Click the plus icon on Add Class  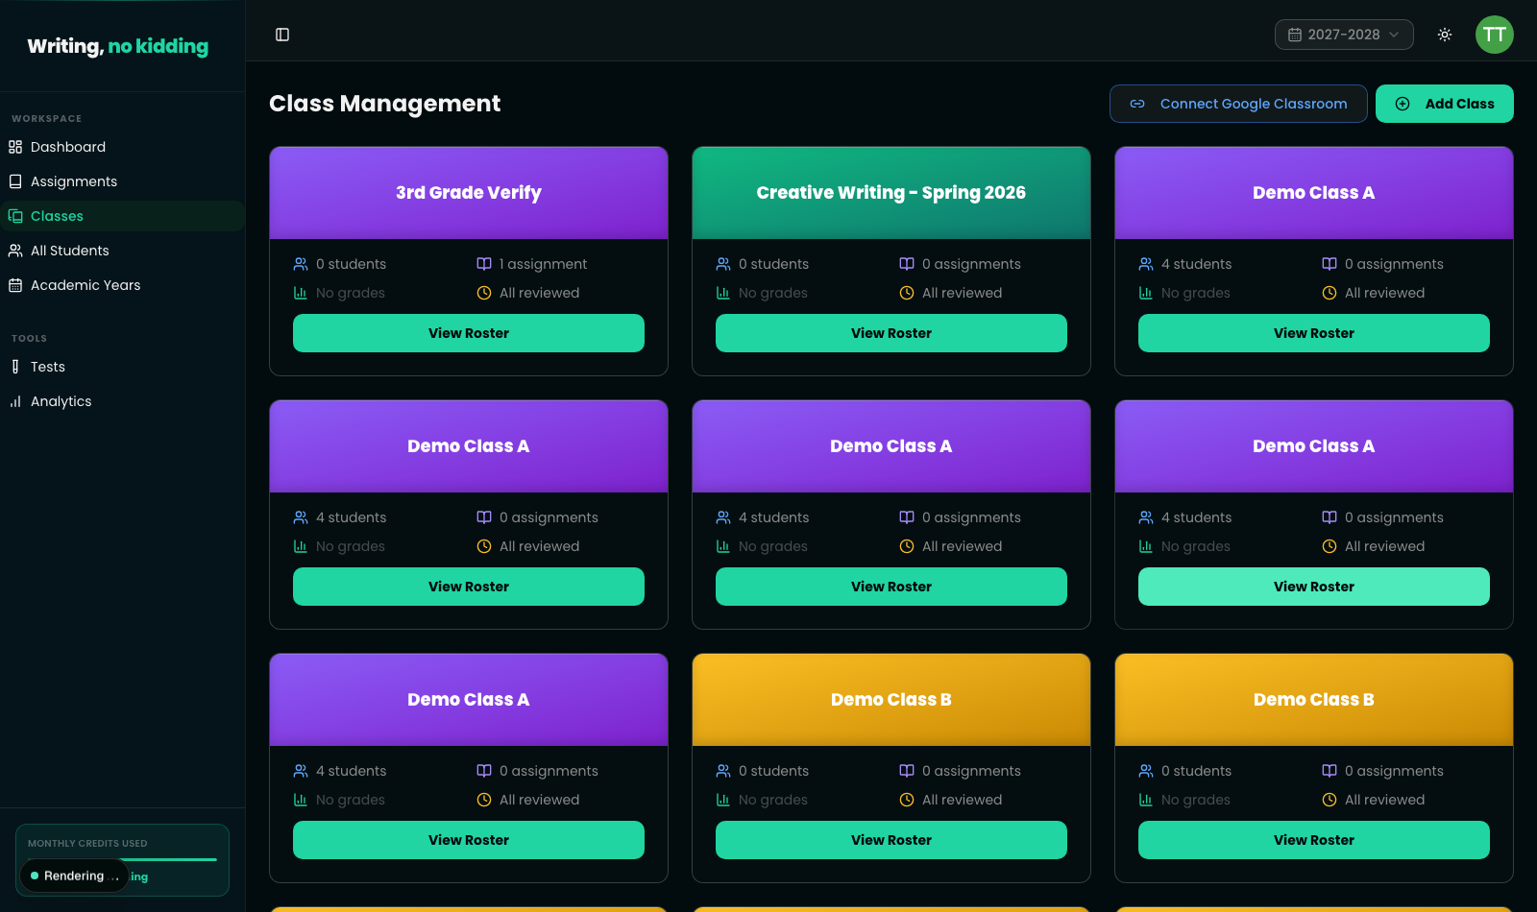click(x=1403, y=104)
